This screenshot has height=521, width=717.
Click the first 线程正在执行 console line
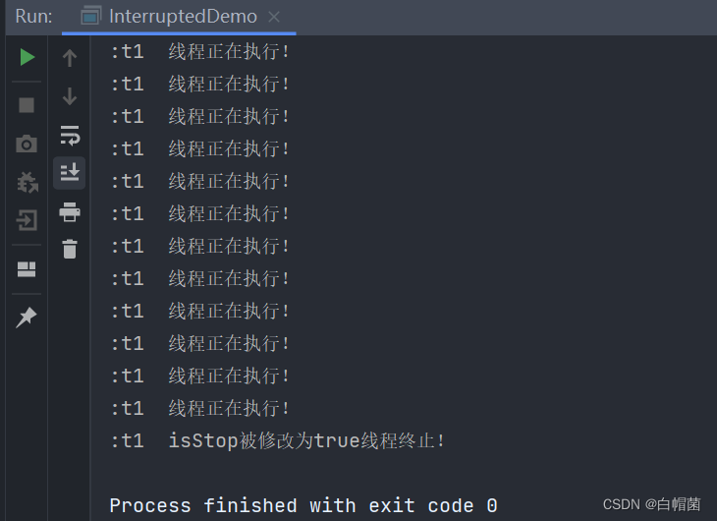pyautogui.click(x=199, y=51)
